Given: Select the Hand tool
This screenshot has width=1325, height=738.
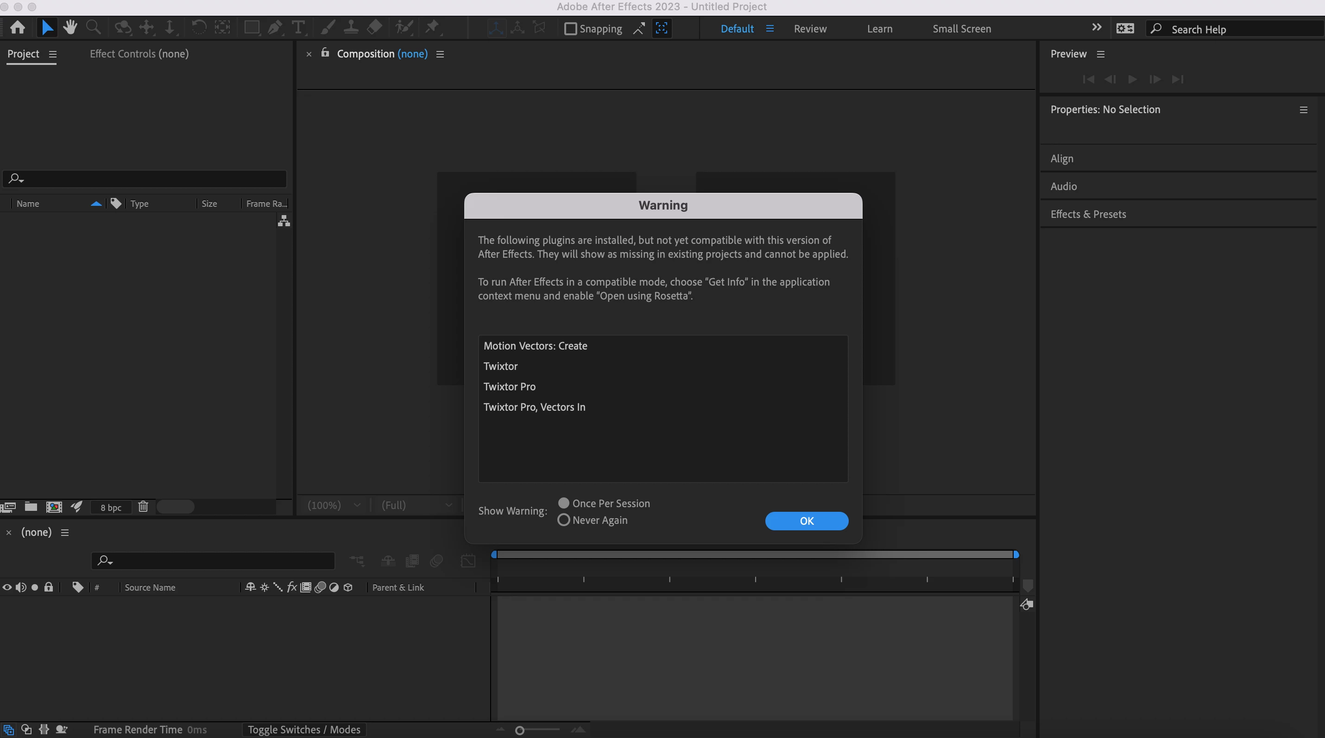Looking at the screenshot, I should point(70,27).
